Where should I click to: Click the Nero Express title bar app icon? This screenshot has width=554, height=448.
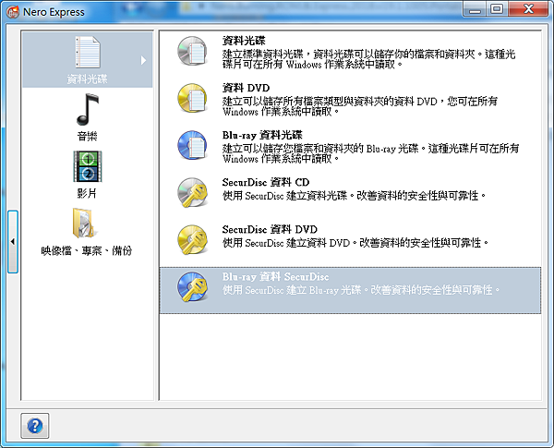(x=13, y=12)
